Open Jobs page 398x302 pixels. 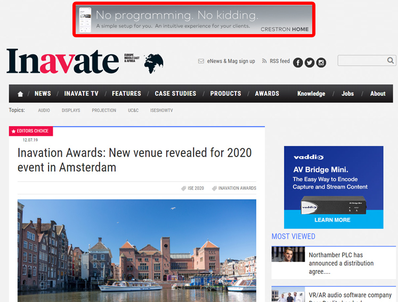347,94
